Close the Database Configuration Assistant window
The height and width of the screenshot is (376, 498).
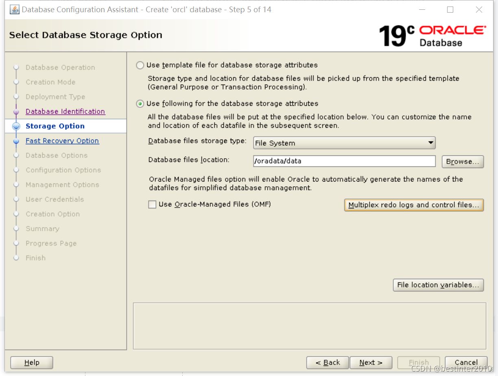coord(479,9)
